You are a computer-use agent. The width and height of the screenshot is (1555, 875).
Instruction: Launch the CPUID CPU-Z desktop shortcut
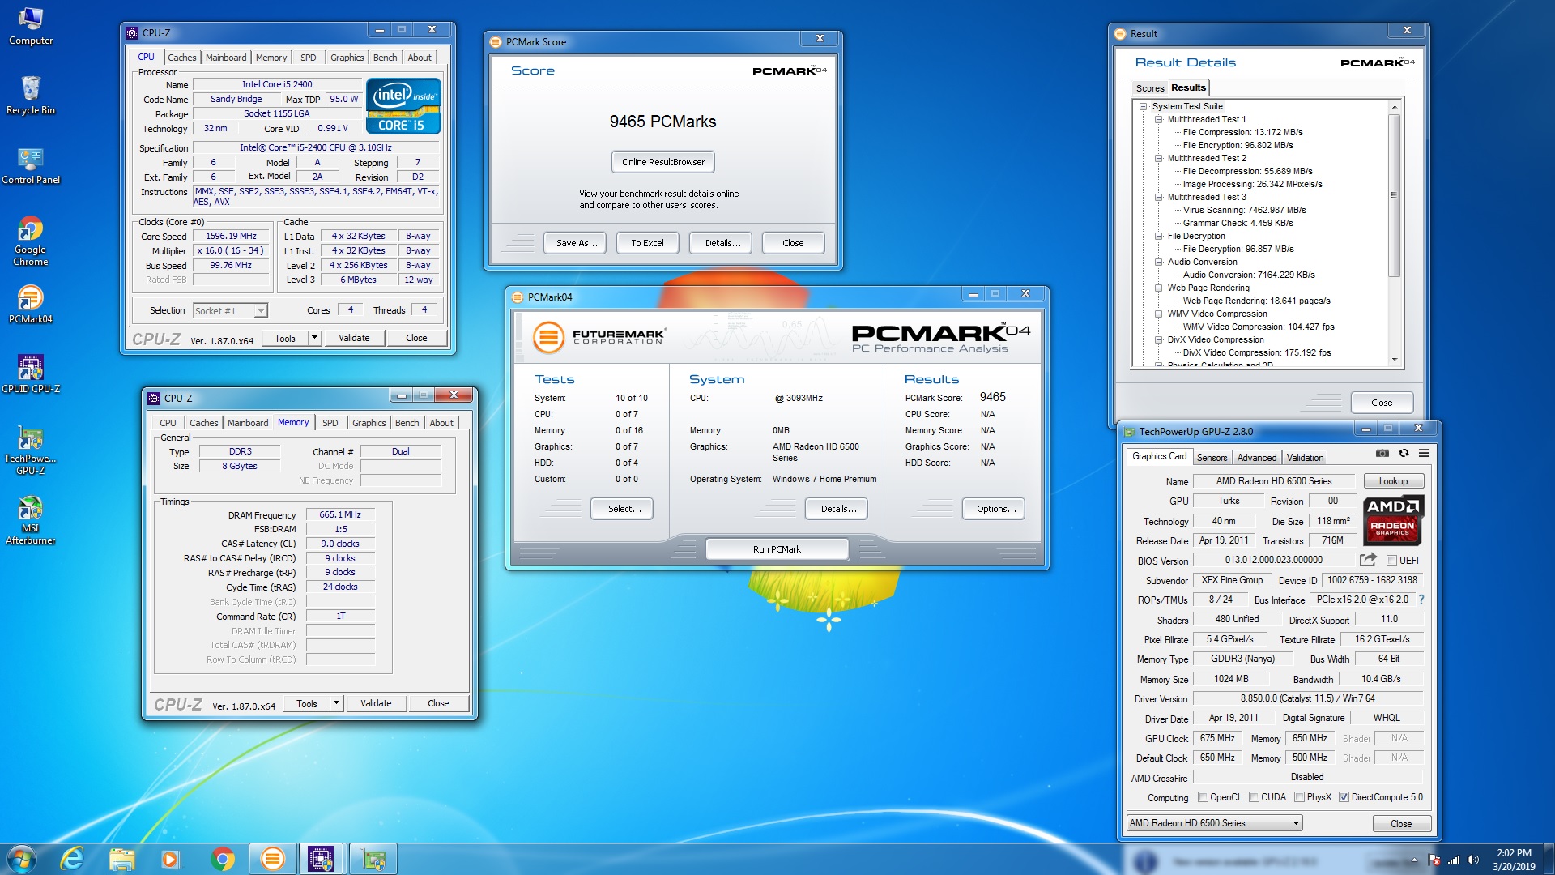[31, 375]
